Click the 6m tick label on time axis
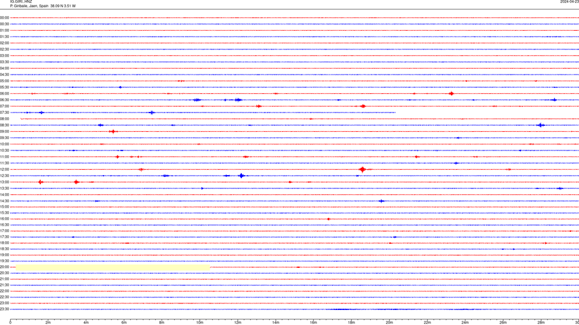Viewport: 579px width, 325px height. click(124, 323)
